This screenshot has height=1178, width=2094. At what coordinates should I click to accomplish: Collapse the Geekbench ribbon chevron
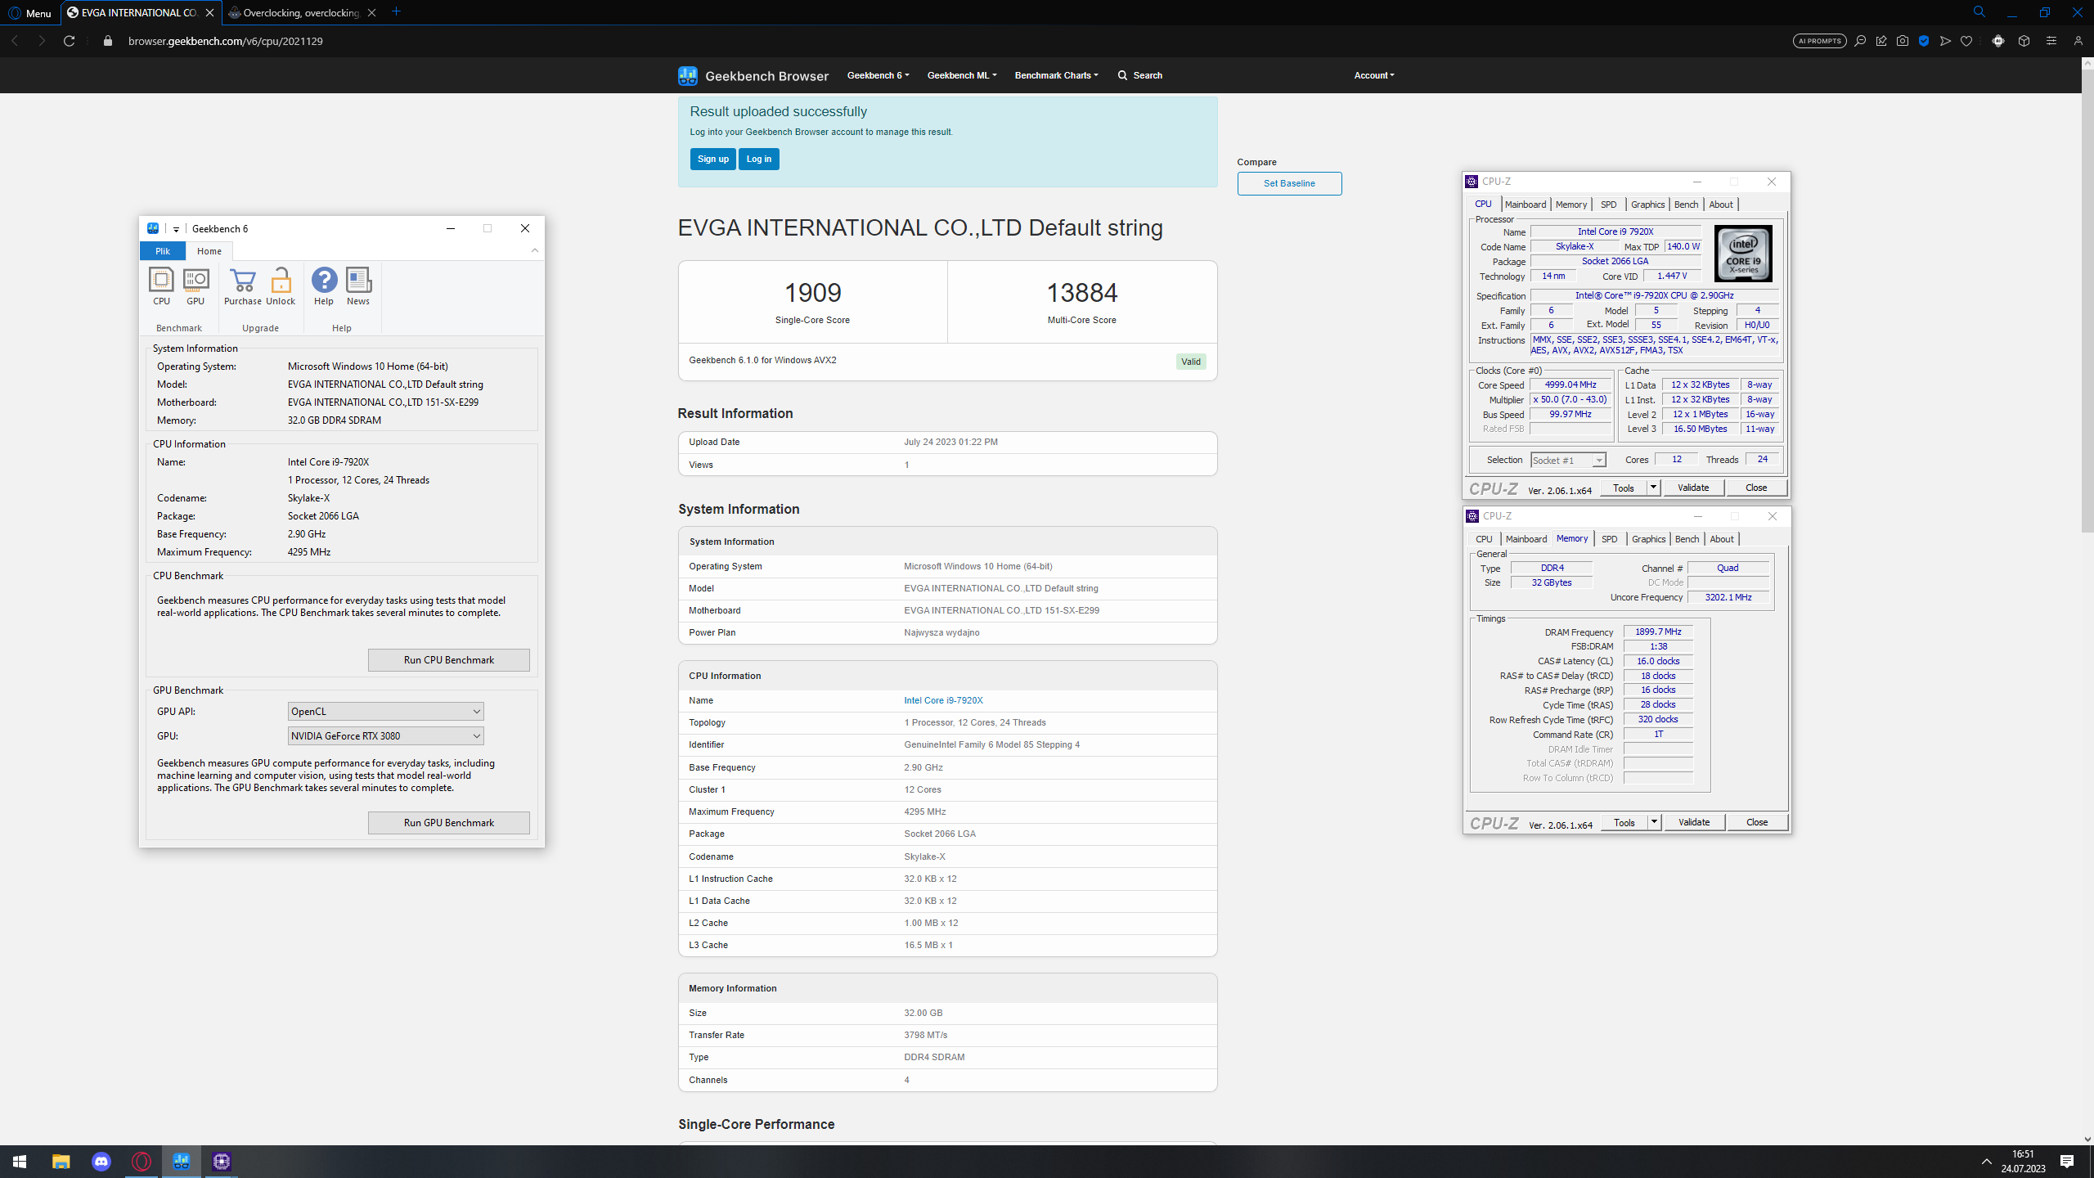point(535,250)
